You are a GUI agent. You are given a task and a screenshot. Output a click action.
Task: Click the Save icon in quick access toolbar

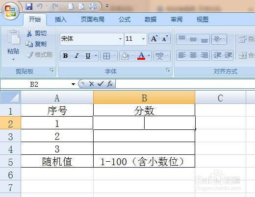pyautogui.click(x=29, y=6)
